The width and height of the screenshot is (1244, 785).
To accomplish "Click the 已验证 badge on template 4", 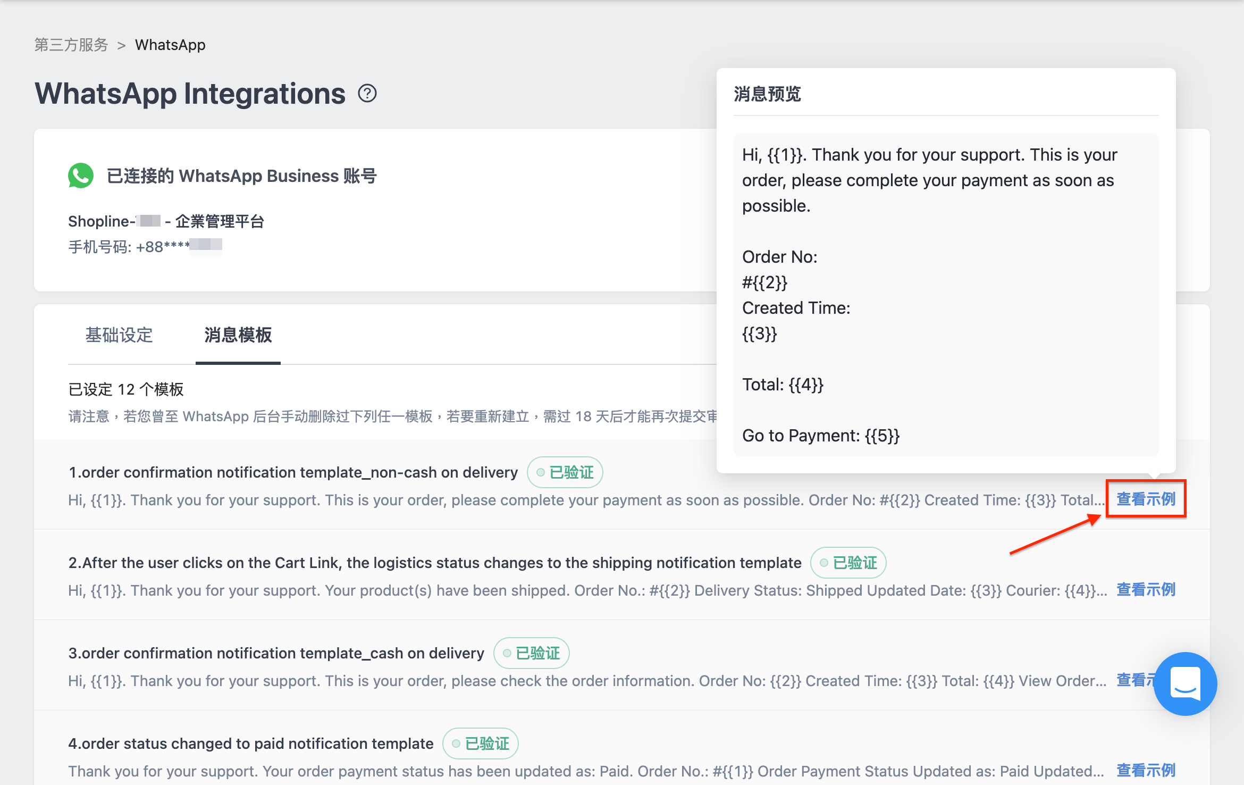I will pyautogui.click(x=480, y=744).
